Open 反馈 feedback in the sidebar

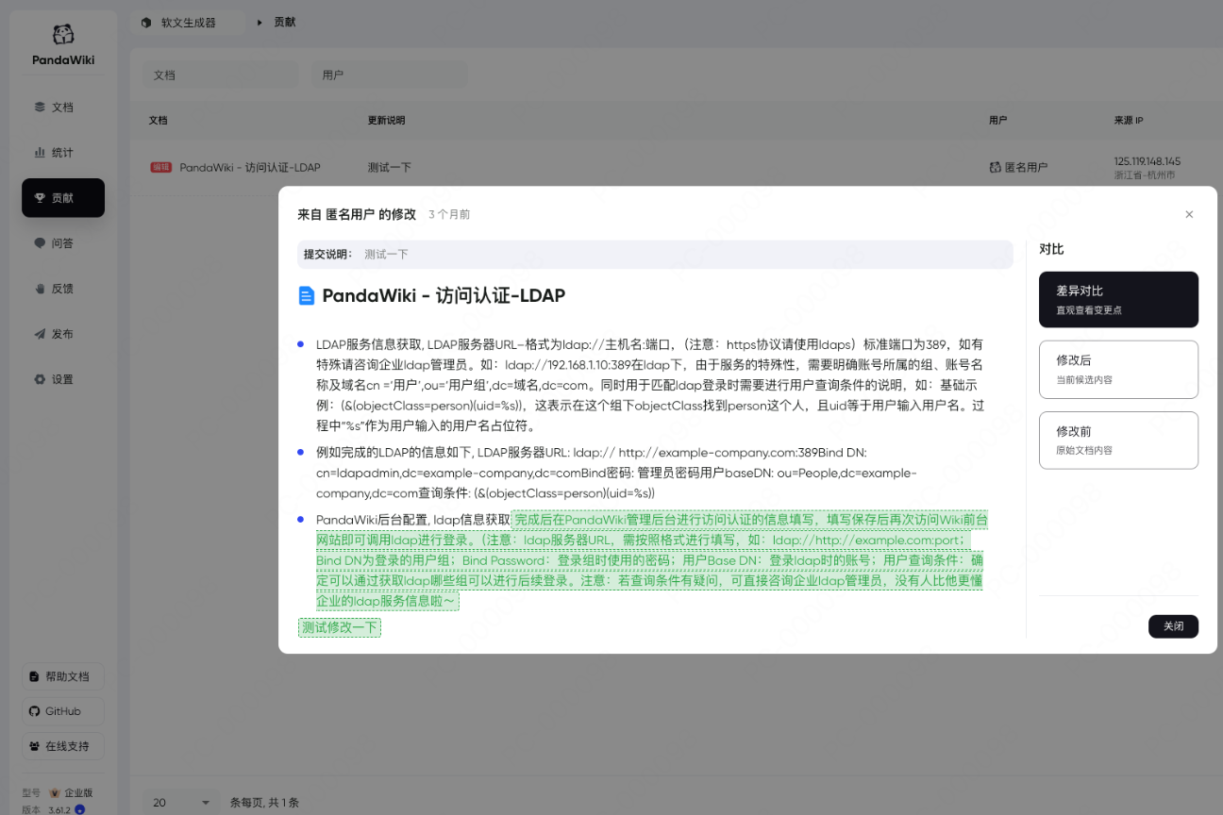point(63,289)
